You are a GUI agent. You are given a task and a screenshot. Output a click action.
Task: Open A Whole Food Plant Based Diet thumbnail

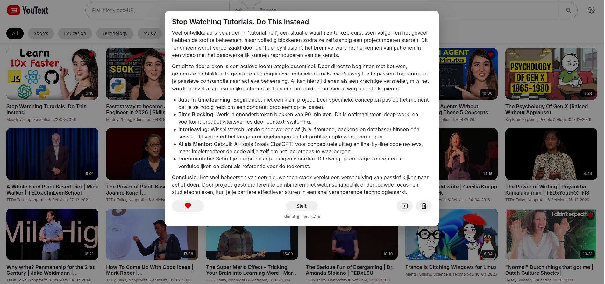[x=52, y=154]
